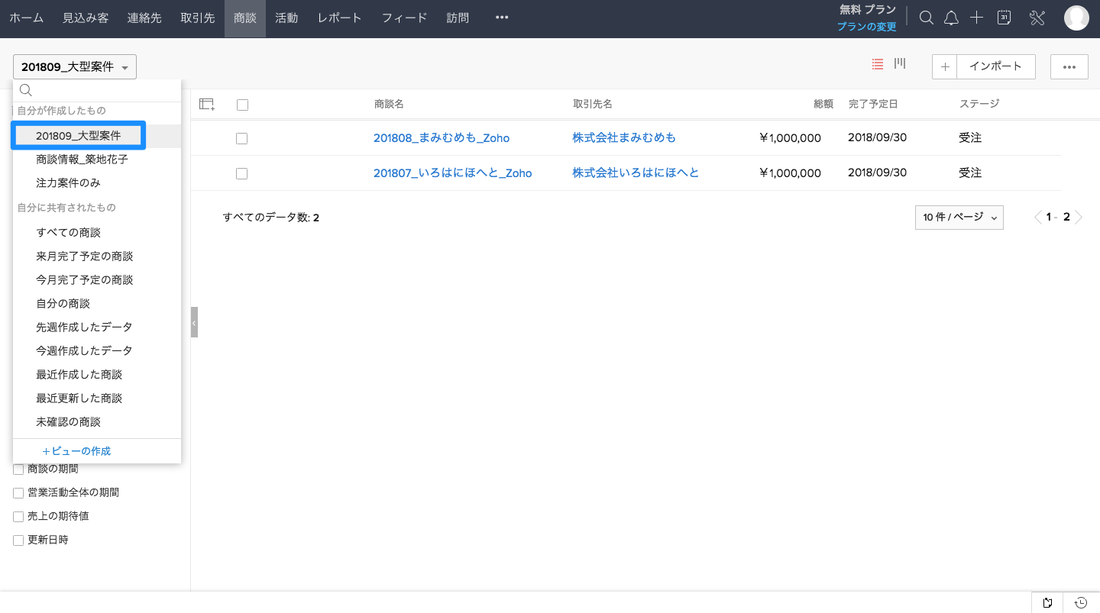Select the 最近作成した商談 view

pos(97,375)
